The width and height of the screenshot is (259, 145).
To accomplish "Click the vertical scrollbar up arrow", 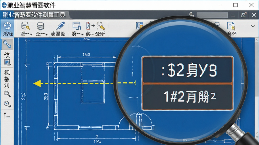I will [x=257, y=40].
